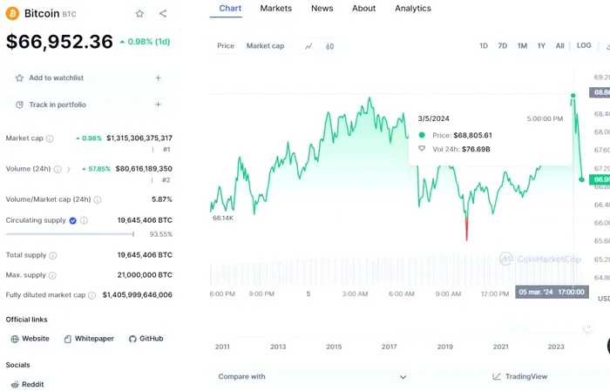Click the current price tag on chart axis

click(600, 179)
